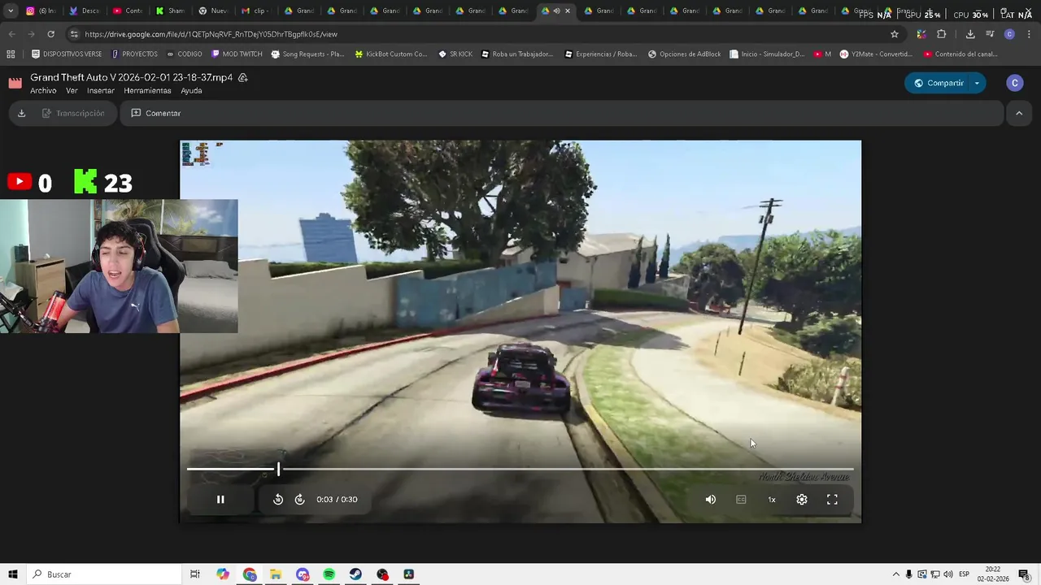
Task: Open the Ayuda menu
Action: pos(191,91)
